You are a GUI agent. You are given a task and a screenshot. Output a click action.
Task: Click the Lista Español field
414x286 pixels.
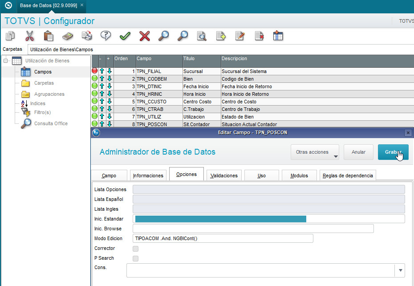(x=269, y=199)
